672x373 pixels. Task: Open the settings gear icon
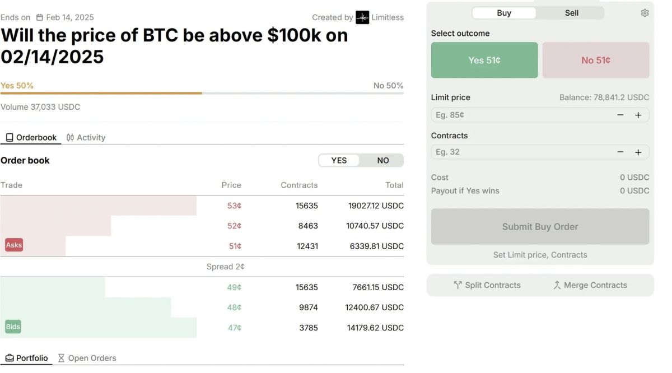tap(645, 13)
